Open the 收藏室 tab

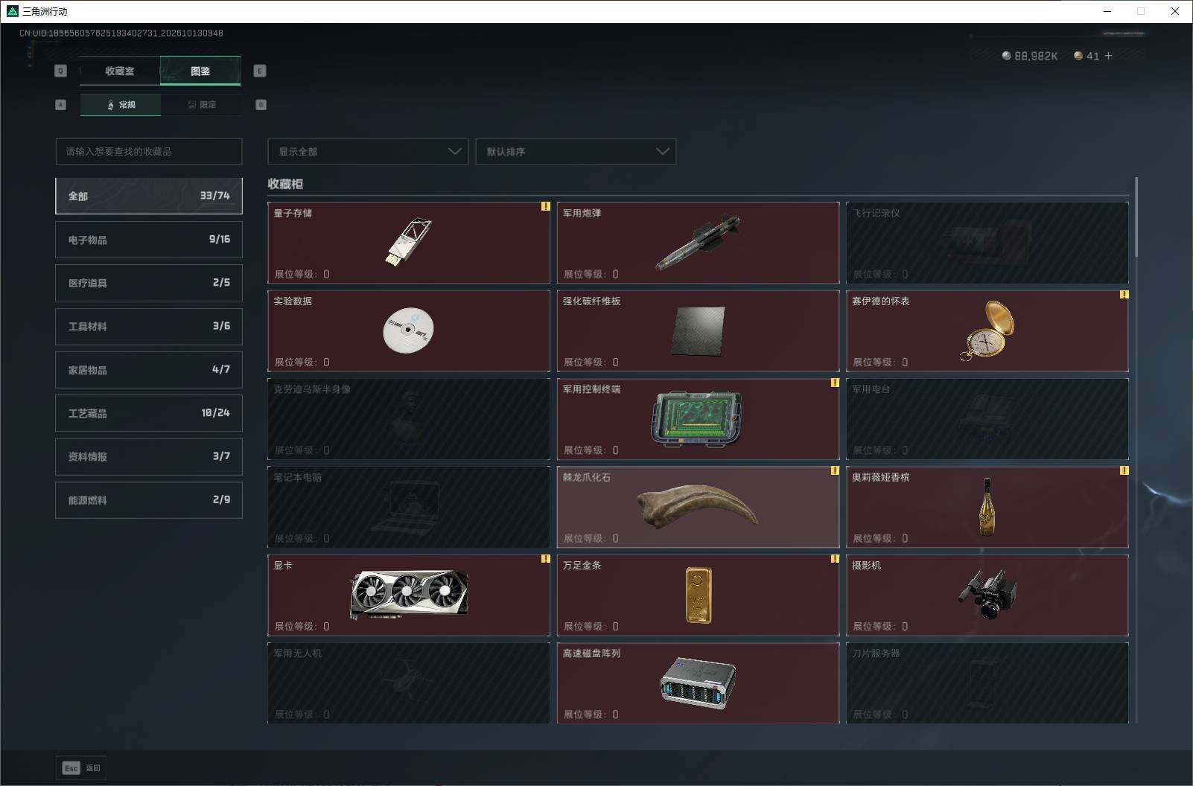[120, 71]
